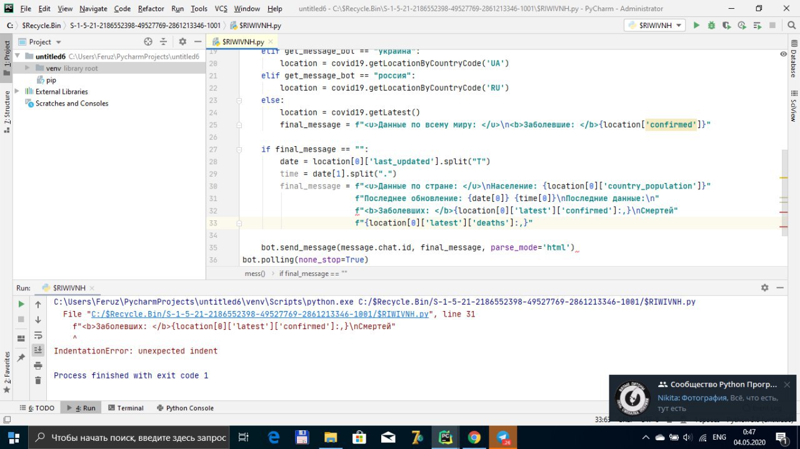Jump down the stack trace with the down arrow
Image resolution: width=800 pixels, height=449 pixels.
pyautogui.click(x=38, y=320)
